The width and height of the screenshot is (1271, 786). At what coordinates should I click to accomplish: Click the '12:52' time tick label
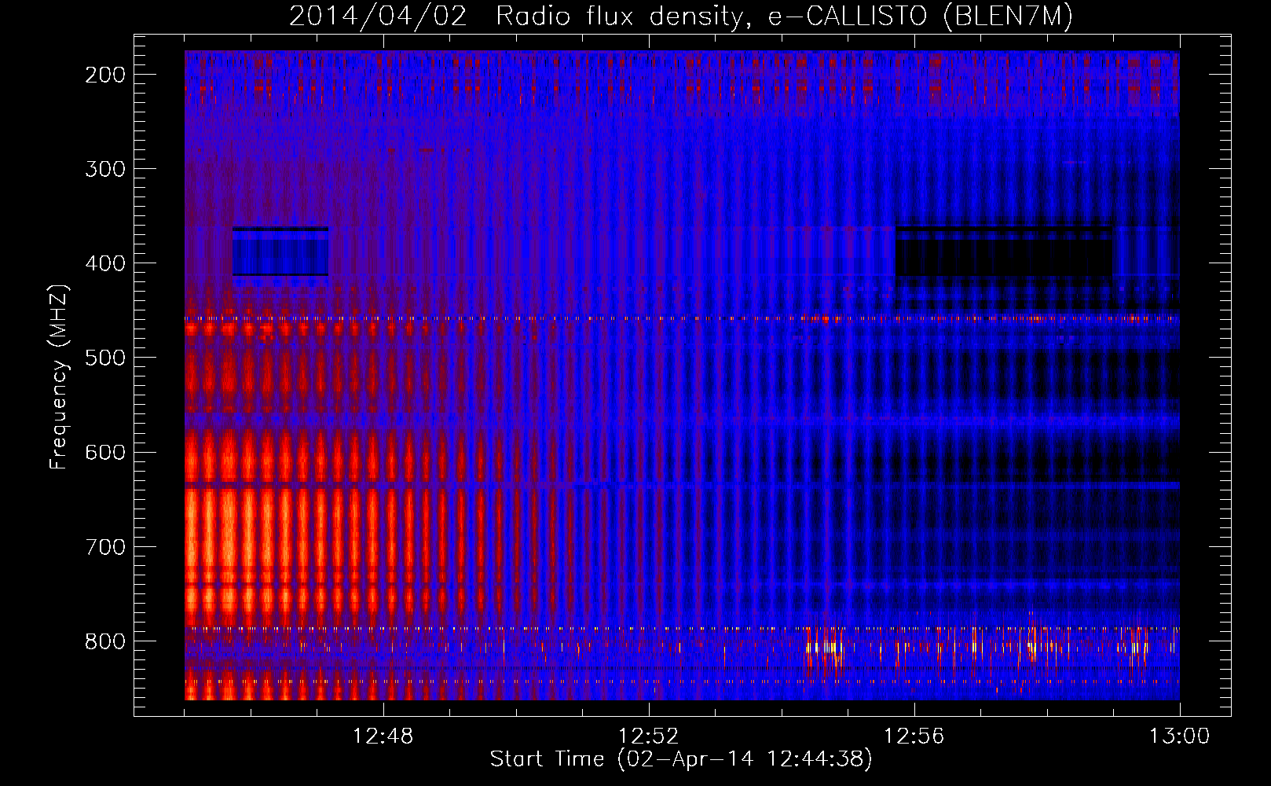pyautogui.click(x=649, y=736)
